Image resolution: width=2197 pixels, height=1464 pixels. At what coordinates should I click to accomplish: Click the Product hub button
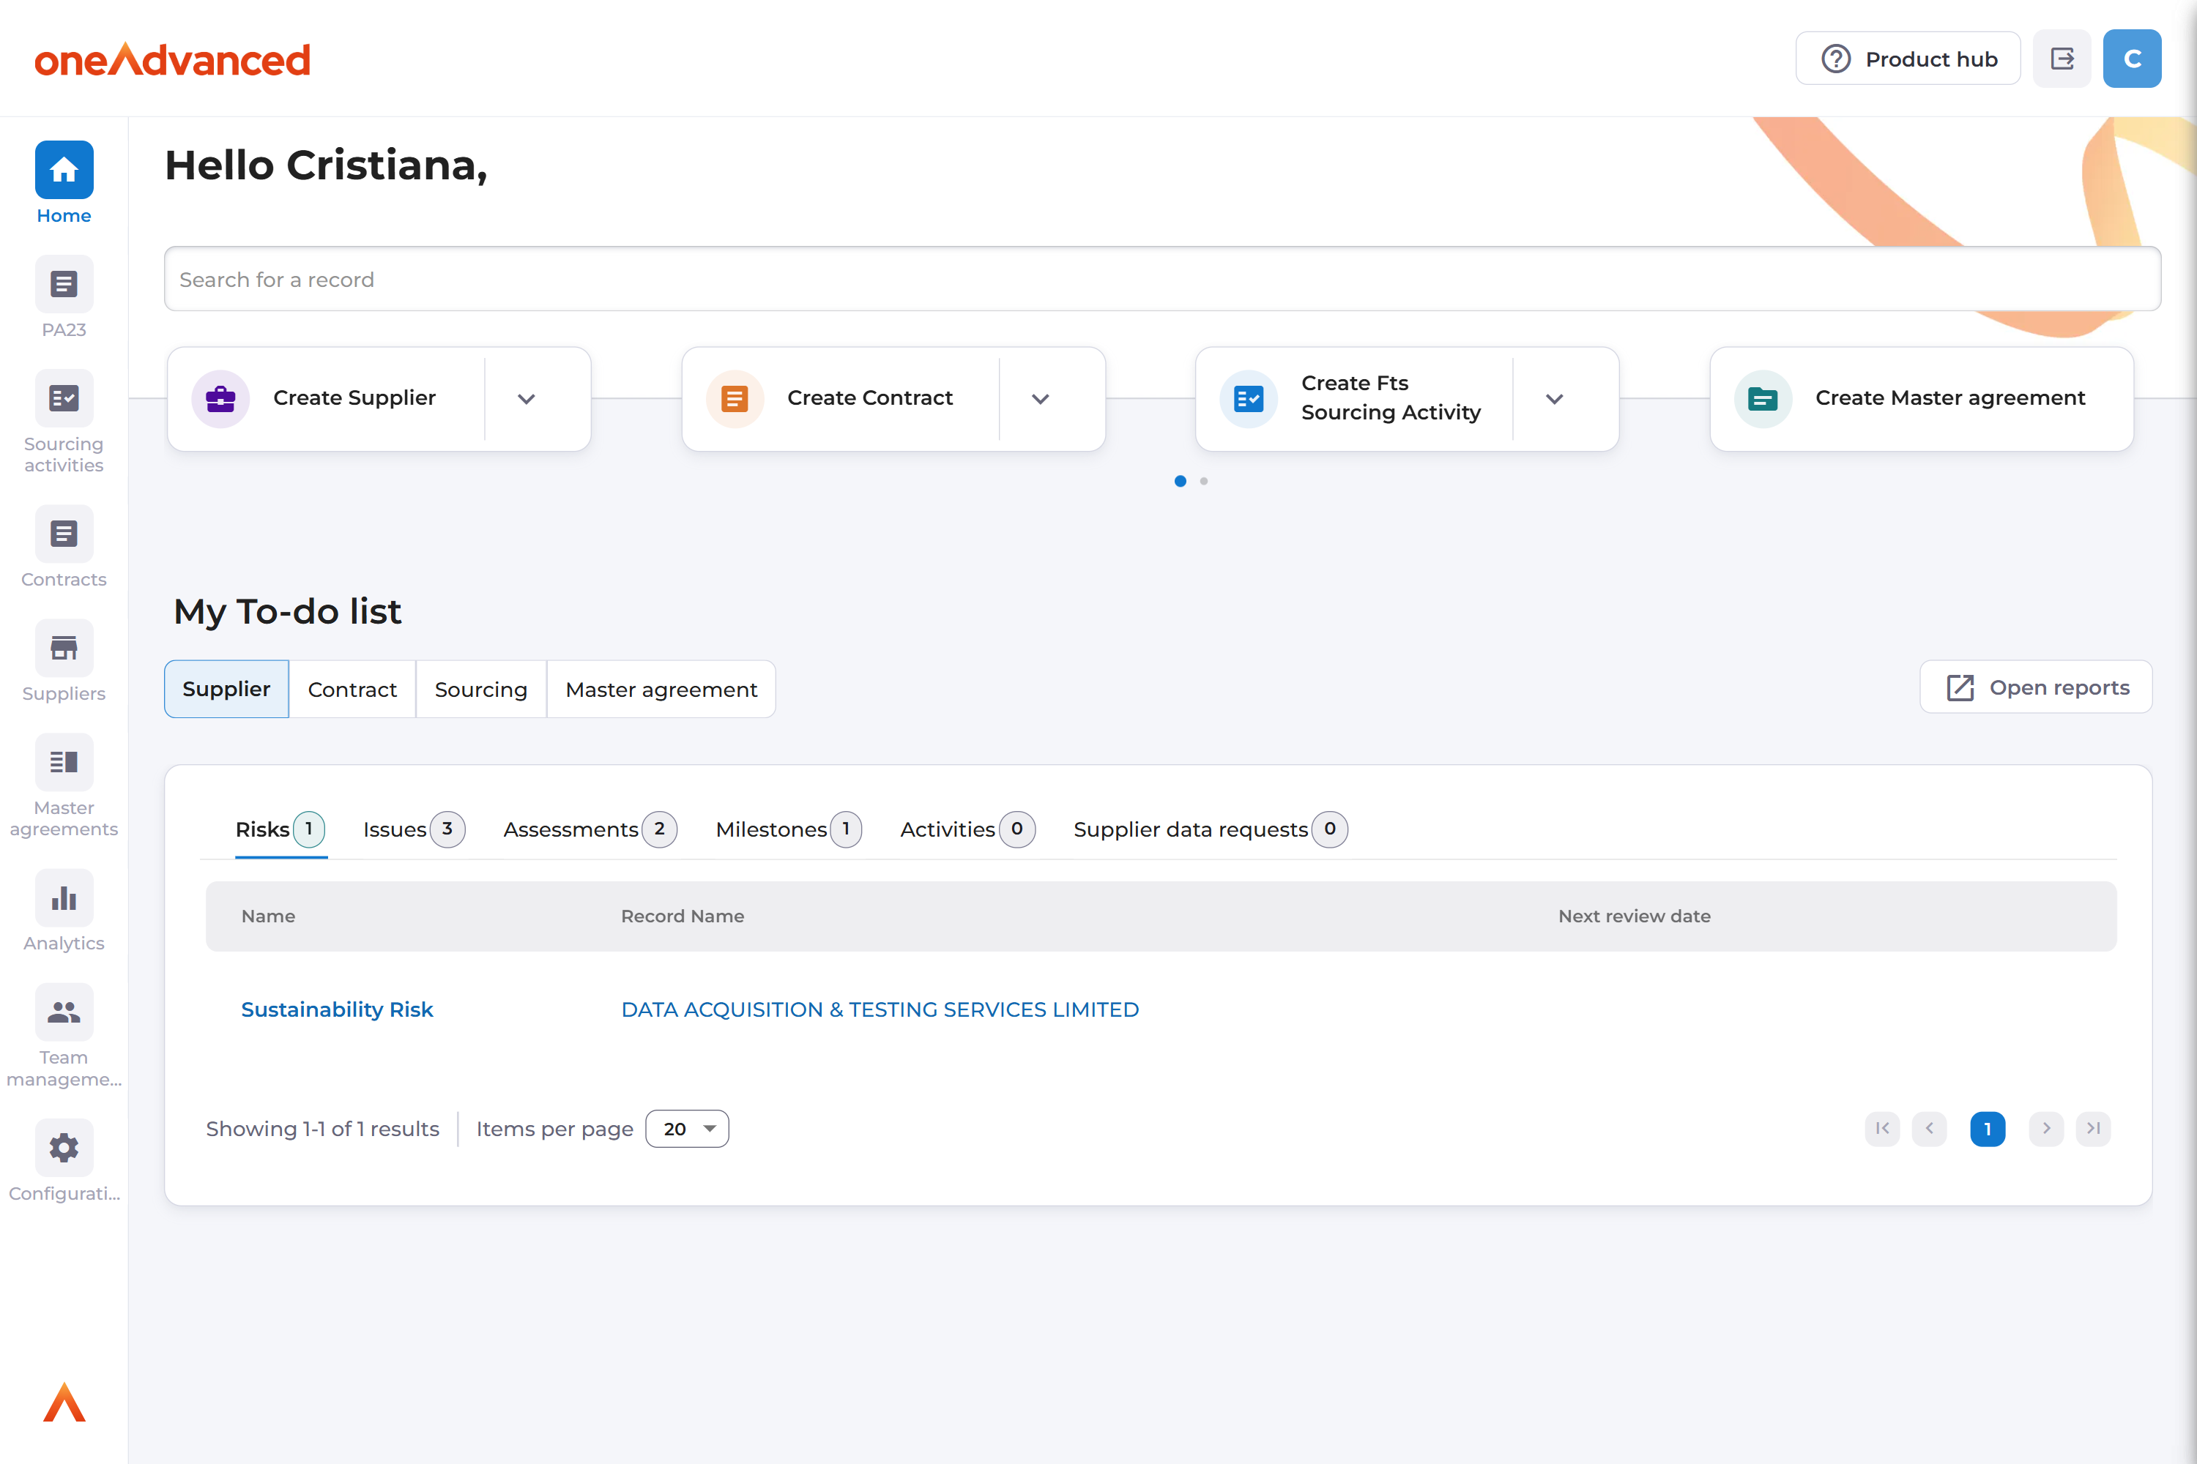[1908, 59]
